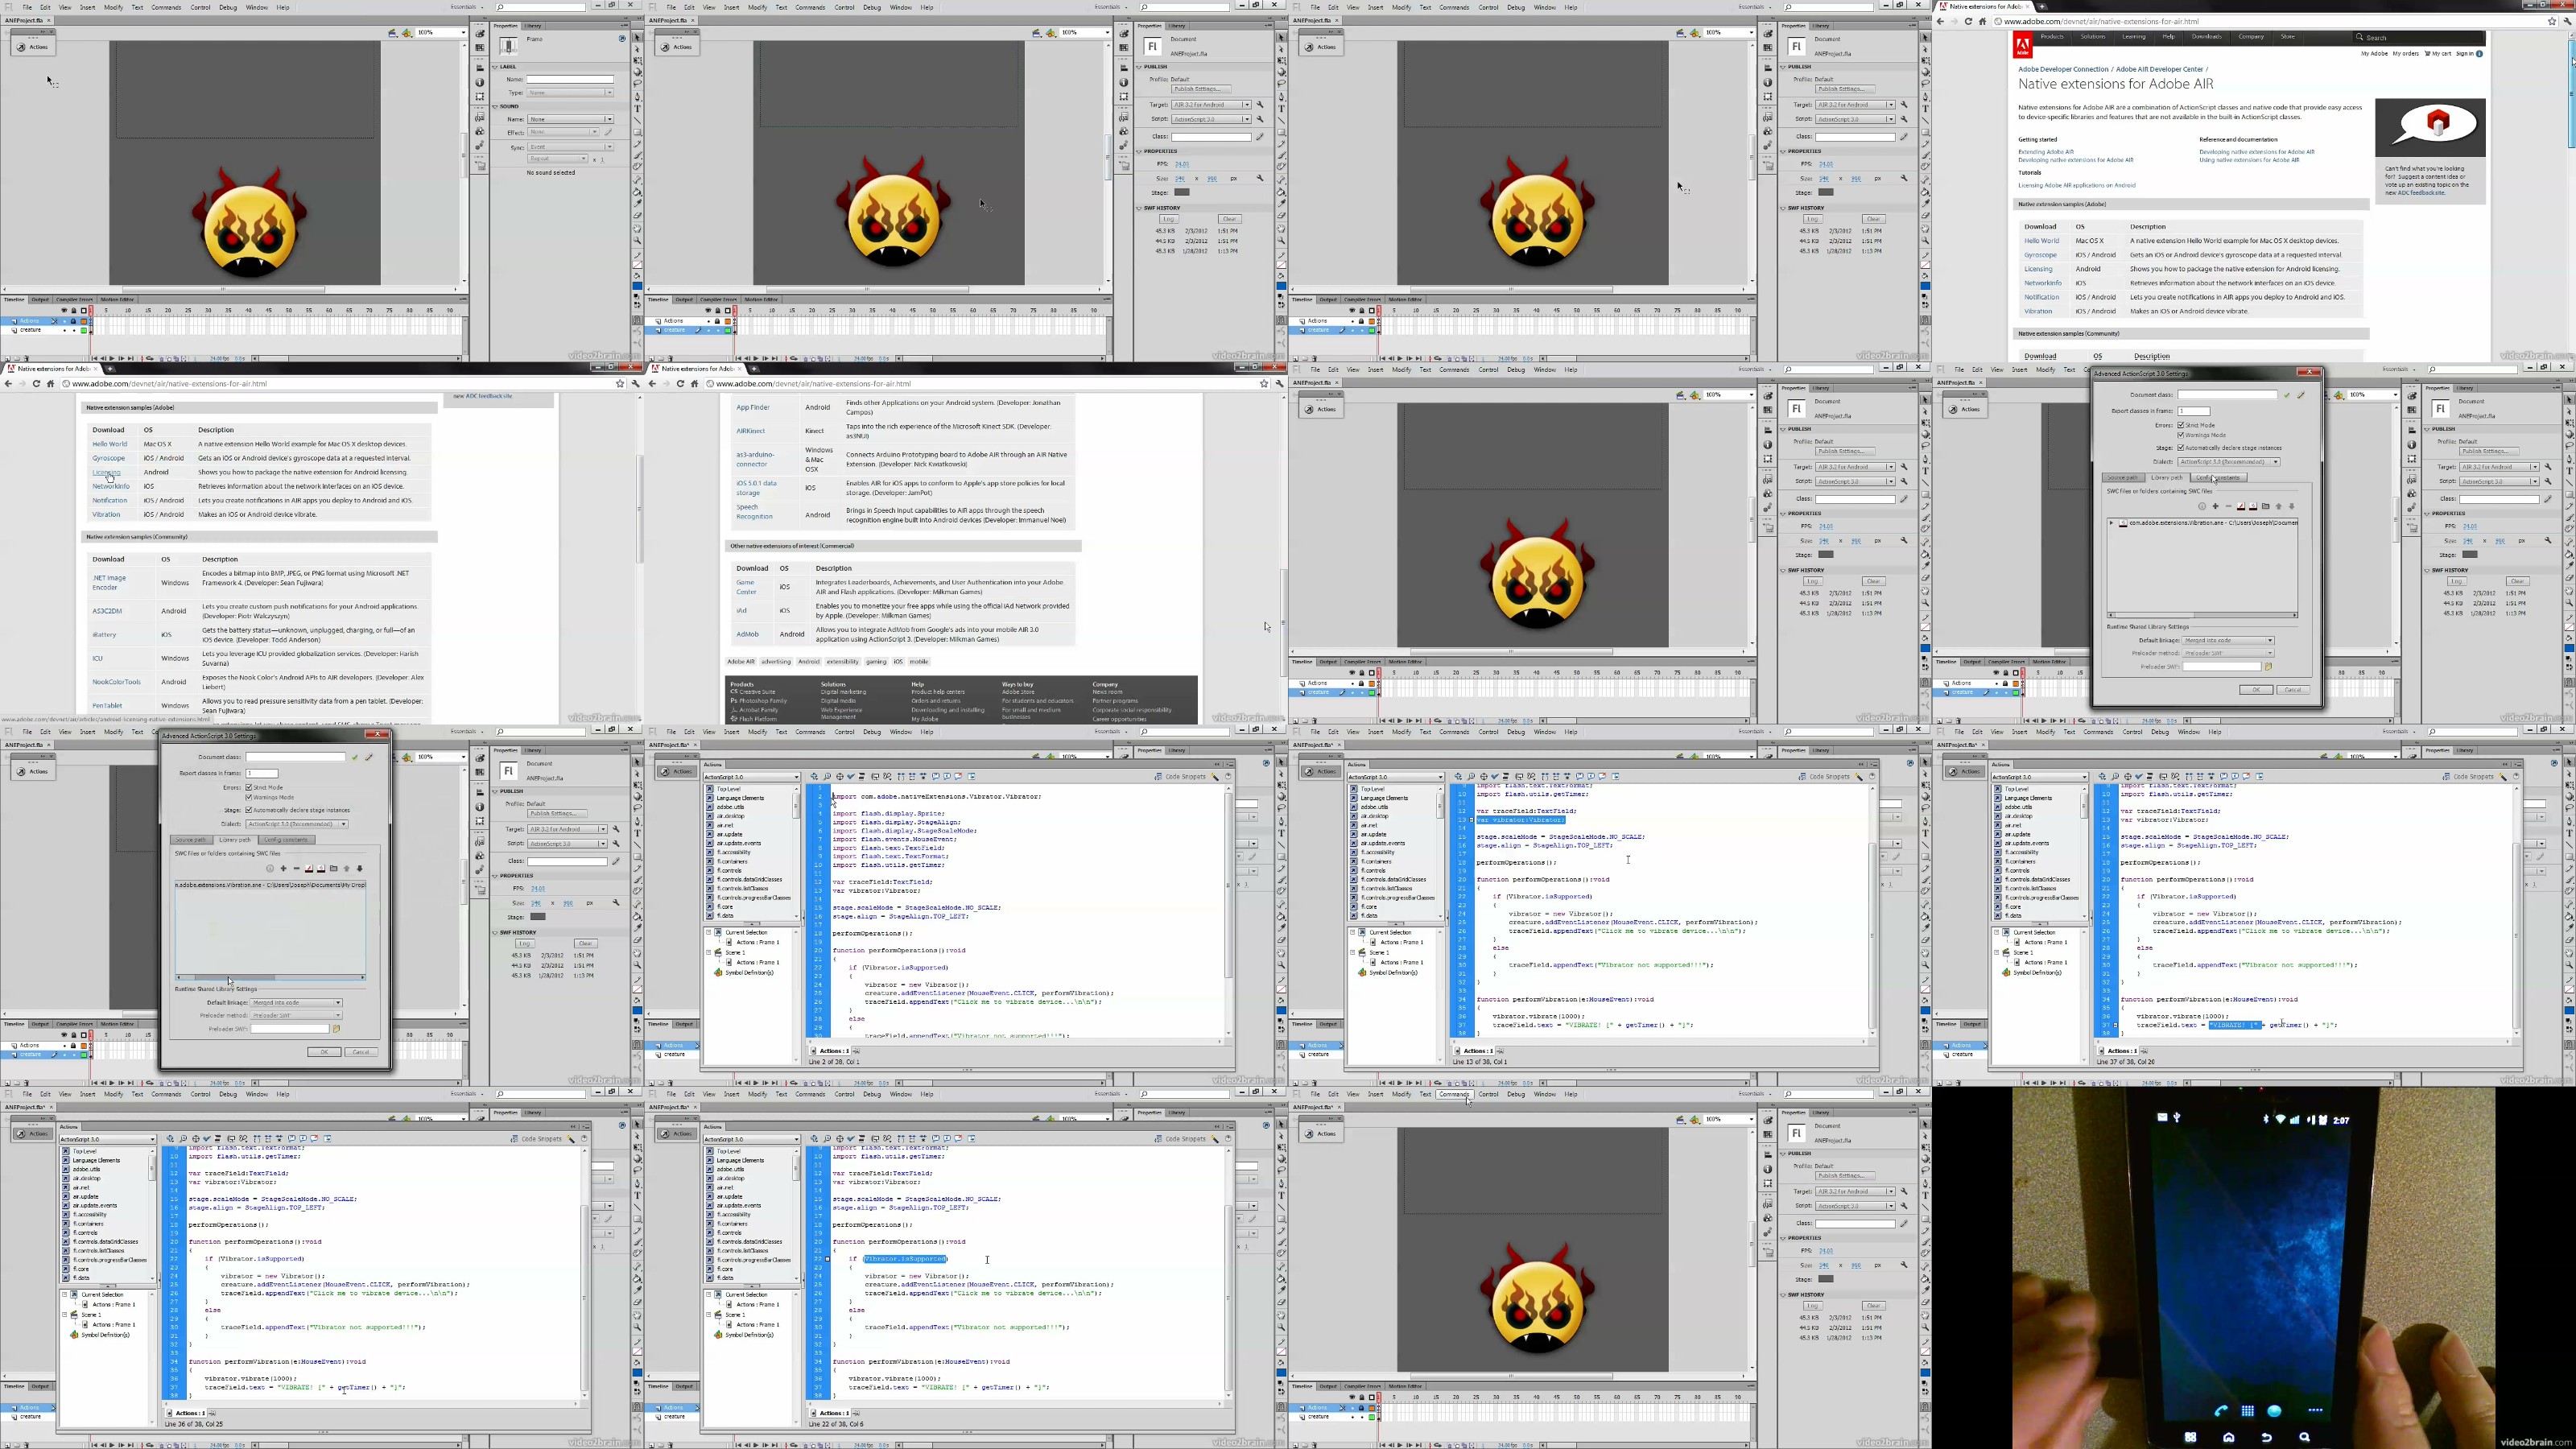Screen dimensions: 2576x1449
Task: Follow the NookColorTools download link
Action: (x=116, y=682)
